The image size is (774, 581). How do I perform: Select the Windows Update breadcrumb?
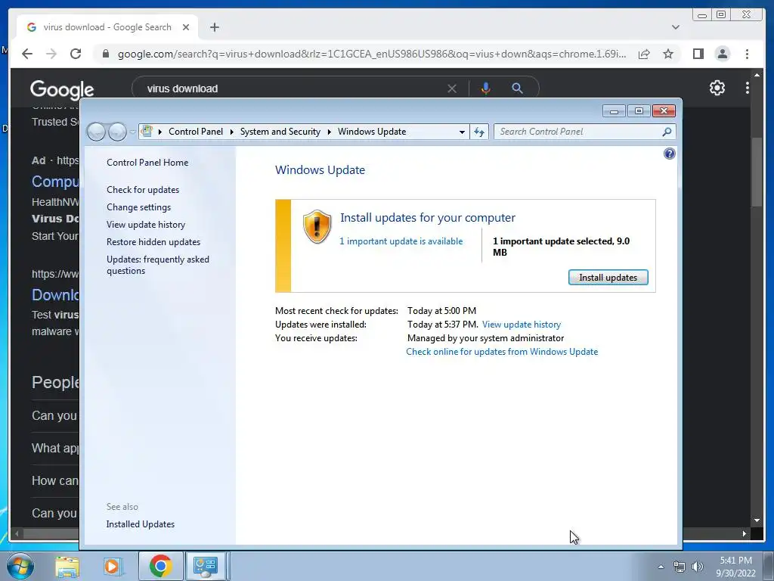point(372,132)
